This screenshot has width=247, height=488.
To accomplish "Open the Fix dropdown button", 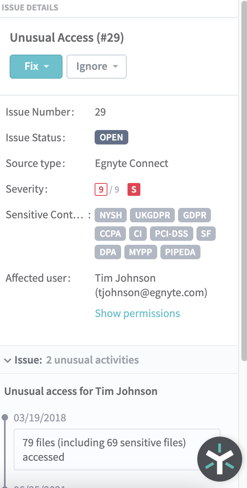I will click(x=36, y=66).
